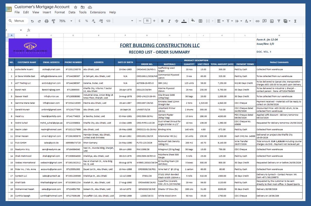This screenshot has height=206, width=311.
Task: Open the View menu
Action: (x=36, y=12)
